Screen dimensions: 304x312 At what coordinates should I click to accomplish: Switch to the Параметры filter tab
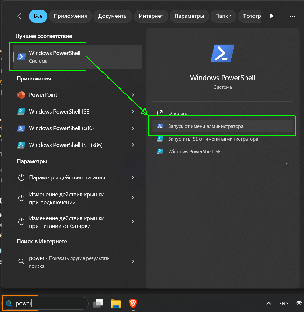point(189,16)
